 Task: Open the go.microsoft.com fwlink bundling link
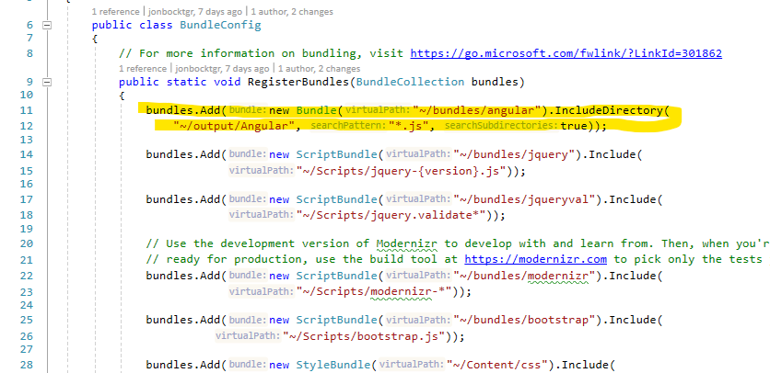(566, 53)
